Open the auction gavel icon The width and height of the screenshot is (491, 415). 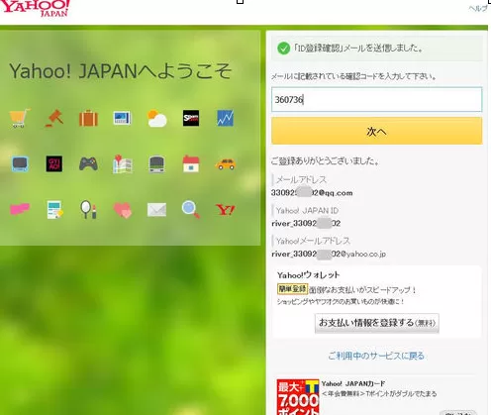[54, 118]
